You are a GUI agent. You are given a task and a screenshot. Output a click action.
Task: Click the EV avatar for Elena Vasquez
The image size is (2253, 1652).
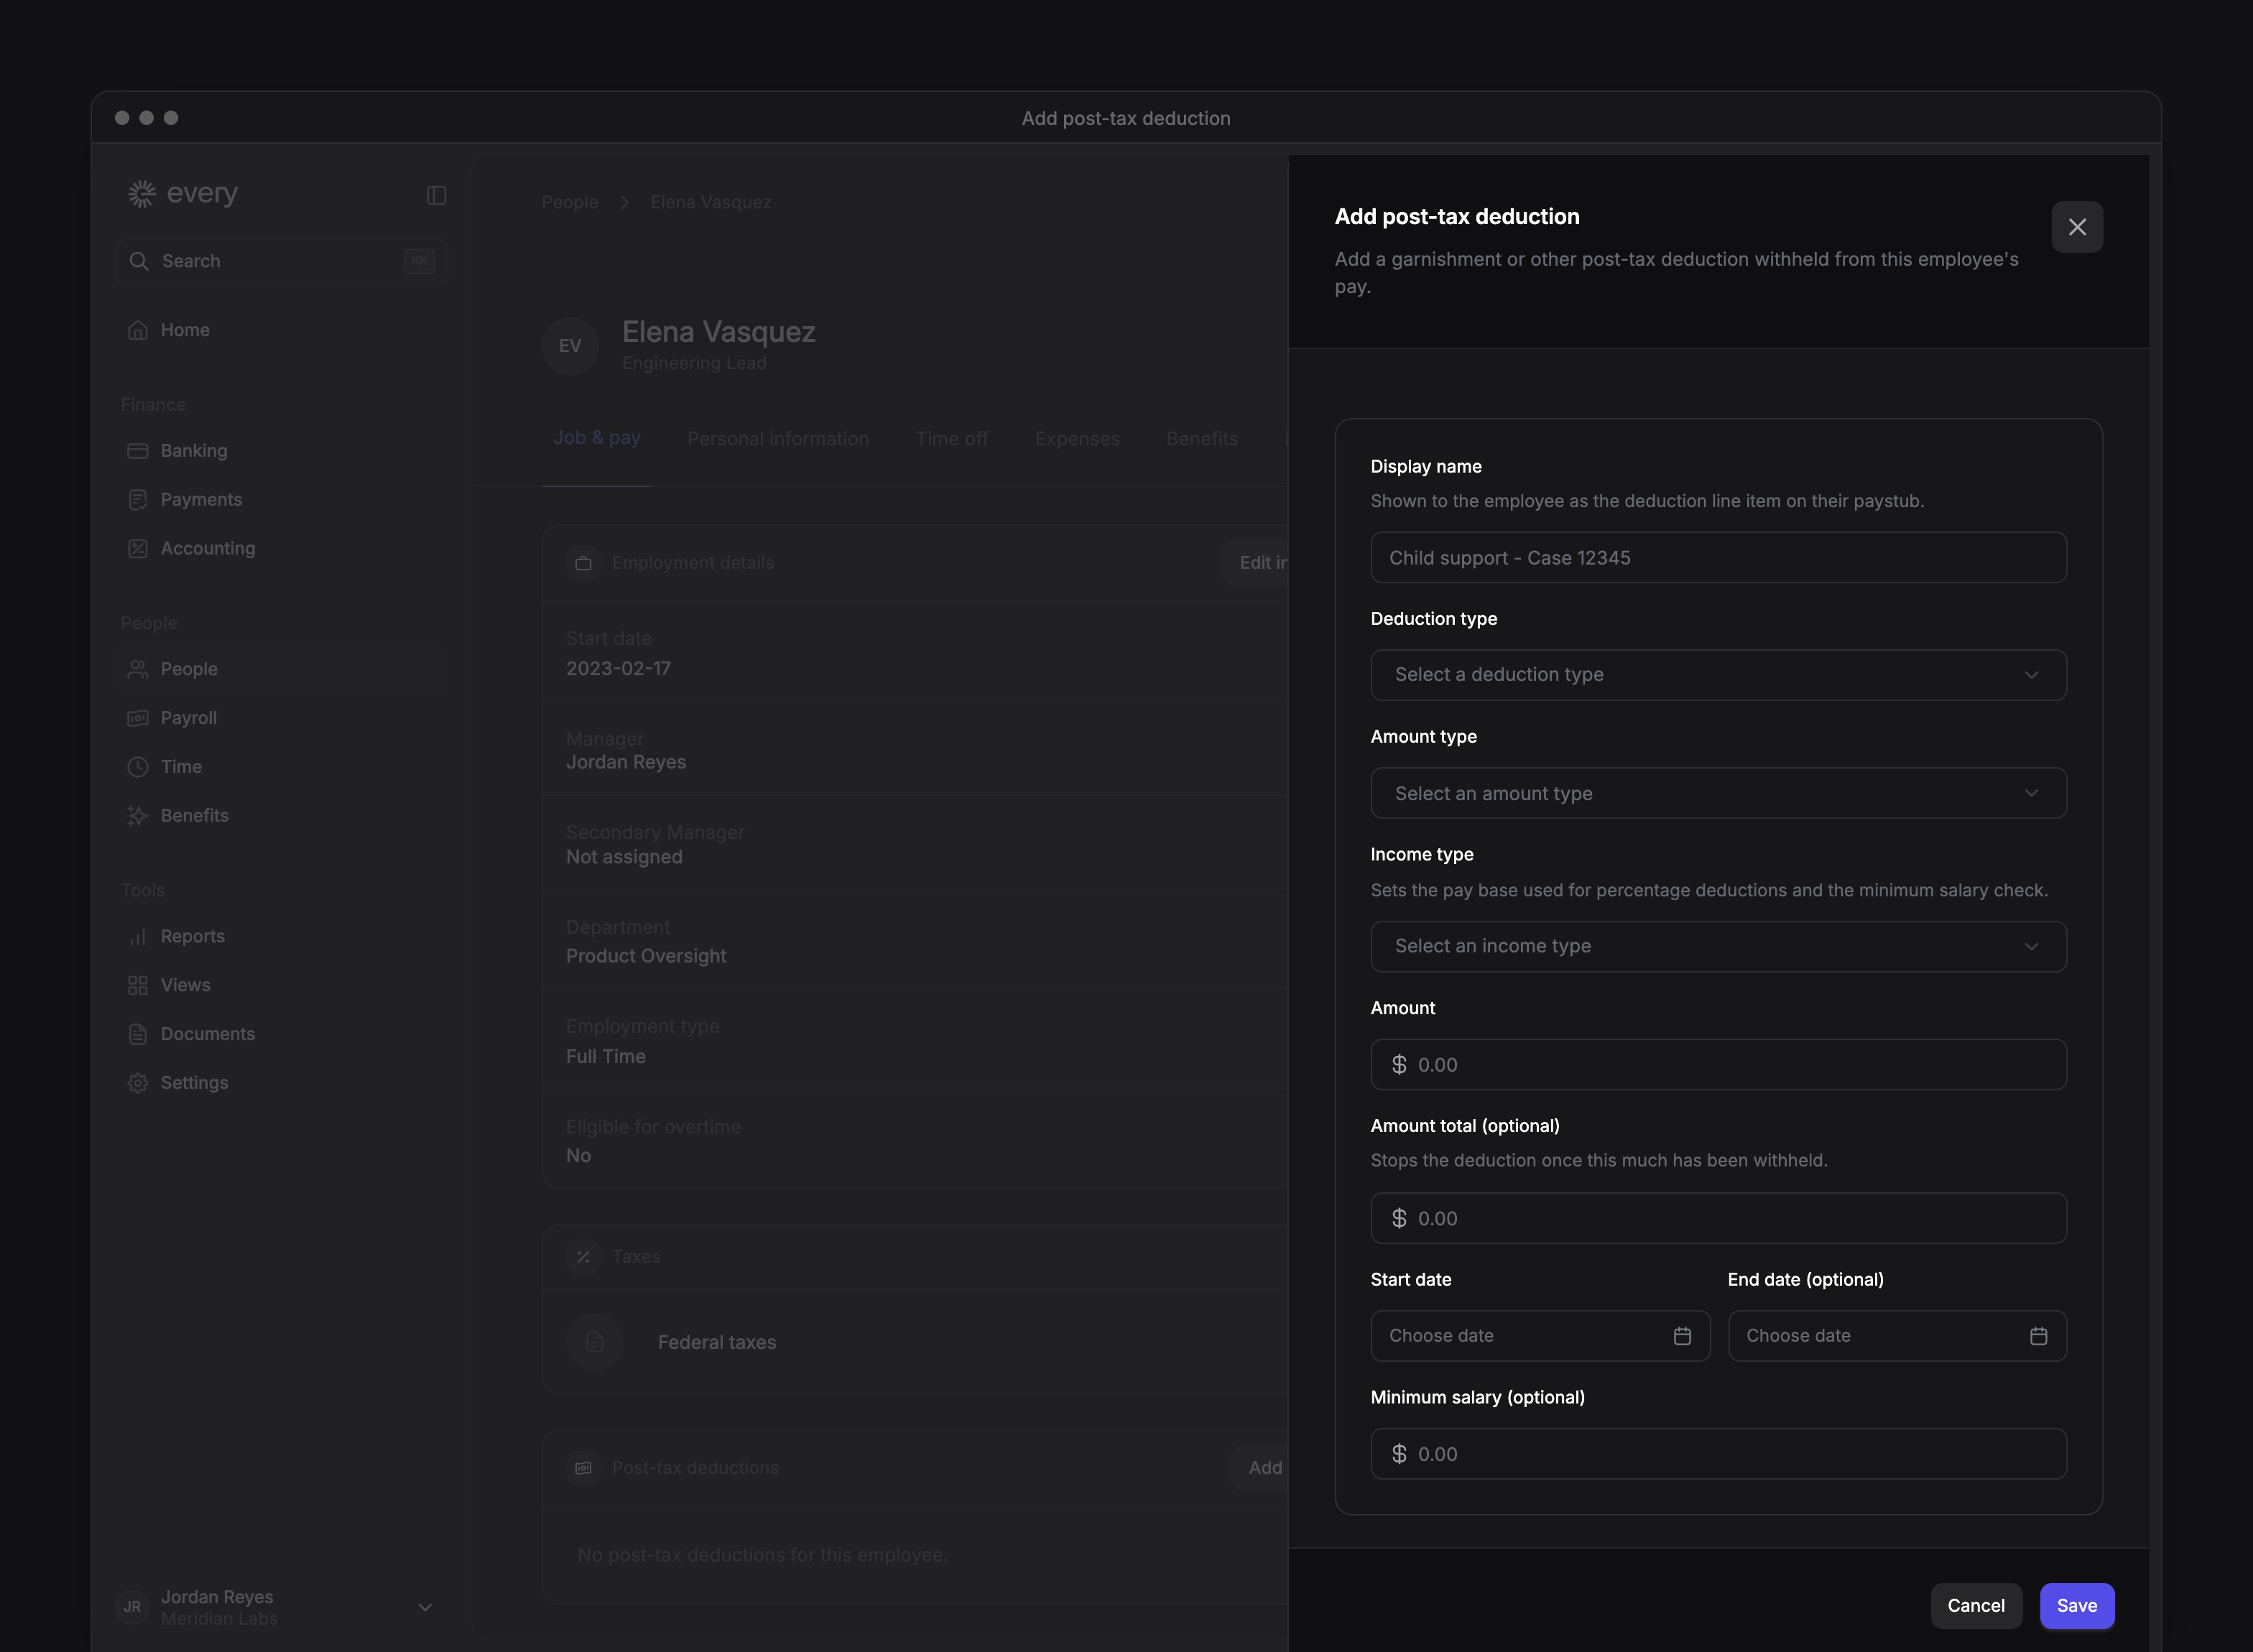pyautogui.click(x=570, y=346)
